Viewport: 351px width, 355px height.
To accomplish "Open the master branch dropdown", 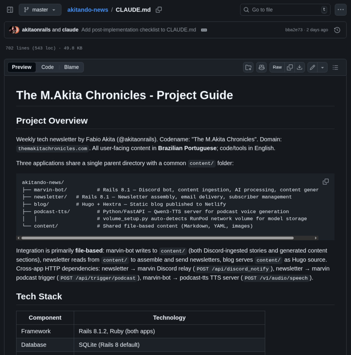I will point(40,10).
